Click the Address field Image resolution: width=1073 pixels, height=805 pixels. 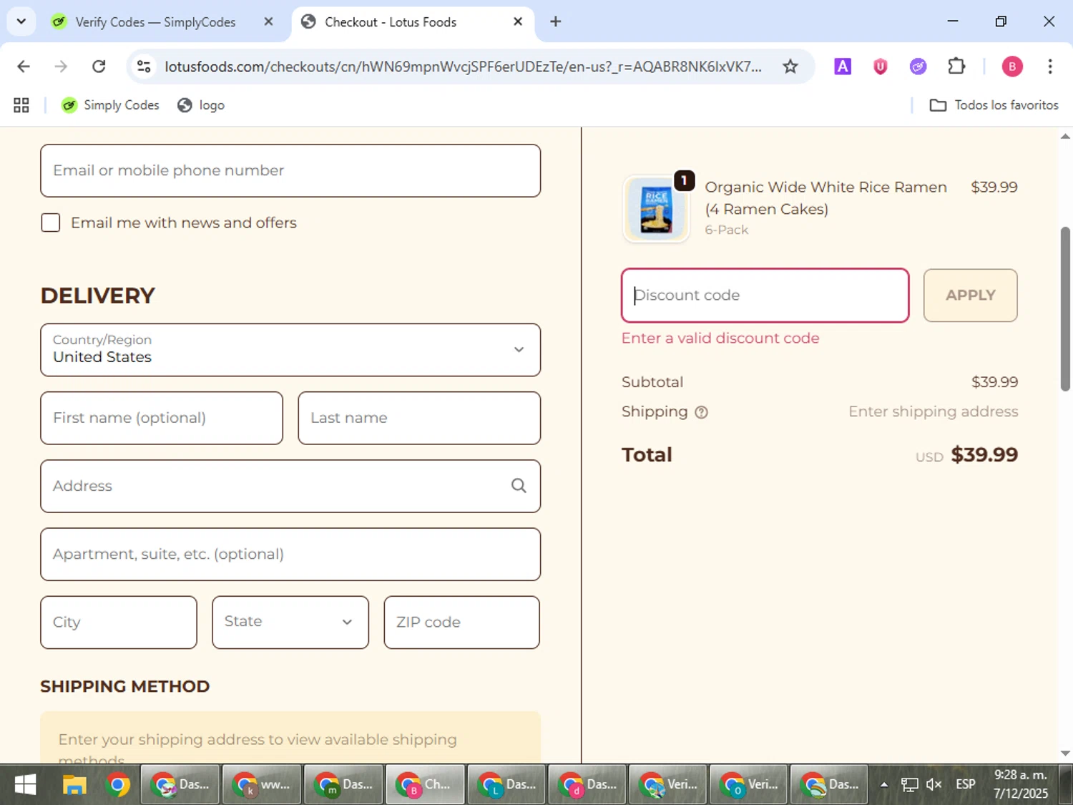pos(290,486)
